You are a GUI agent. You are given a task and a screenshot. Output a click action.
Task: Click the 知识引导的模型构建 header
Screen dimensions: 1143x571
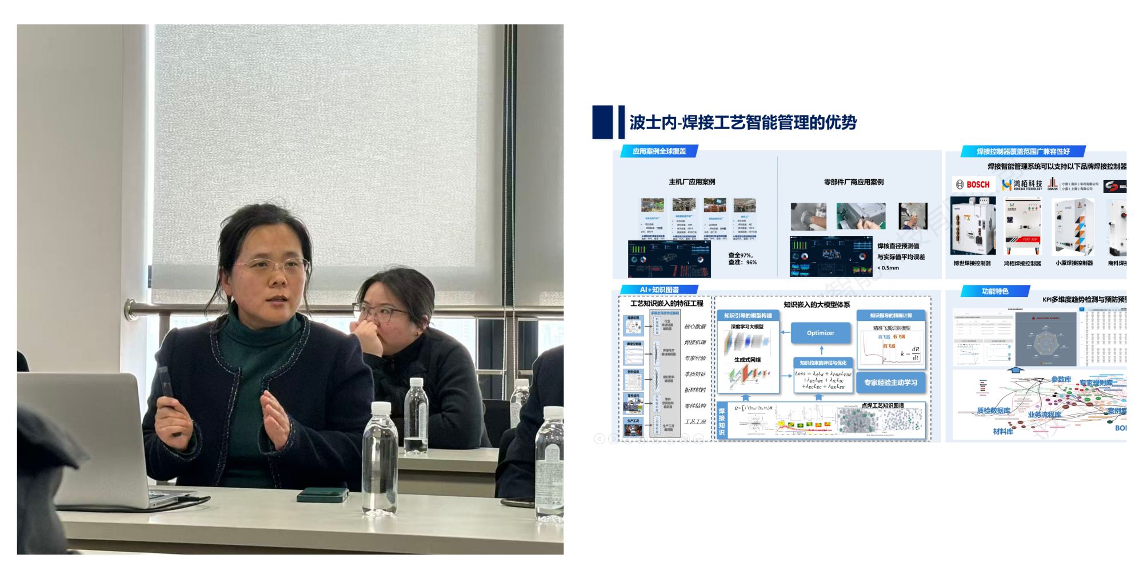click(x=748, y=315)
